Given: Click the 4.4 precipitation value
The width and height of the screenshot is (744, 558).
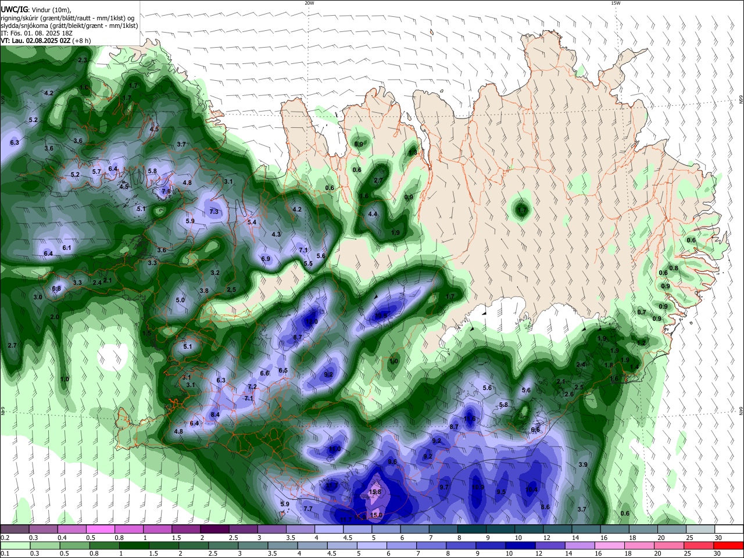Looking at the screenshot, I should [x=373, y=214].
